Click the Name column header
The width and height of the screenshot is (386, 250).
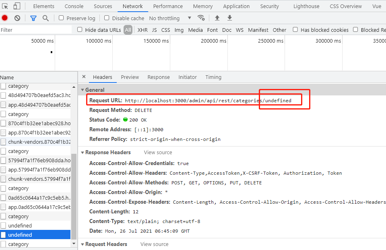39,77
